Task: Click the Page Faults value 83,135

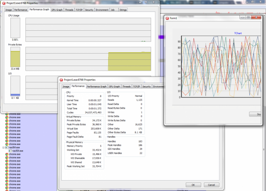Action: pyautogui.click(x=98, y=133)
